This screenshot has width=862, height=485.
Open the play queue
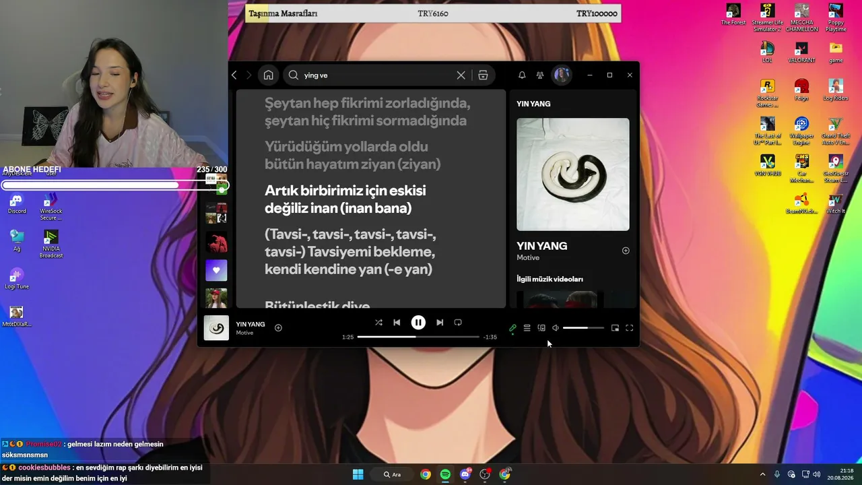click(x=527, y=328)
